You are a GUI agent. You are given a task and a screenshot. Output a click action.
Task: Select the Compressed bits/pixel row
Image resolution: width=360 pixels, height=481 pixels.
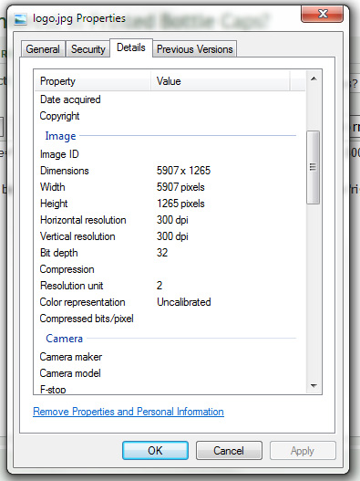coord(170,319)
